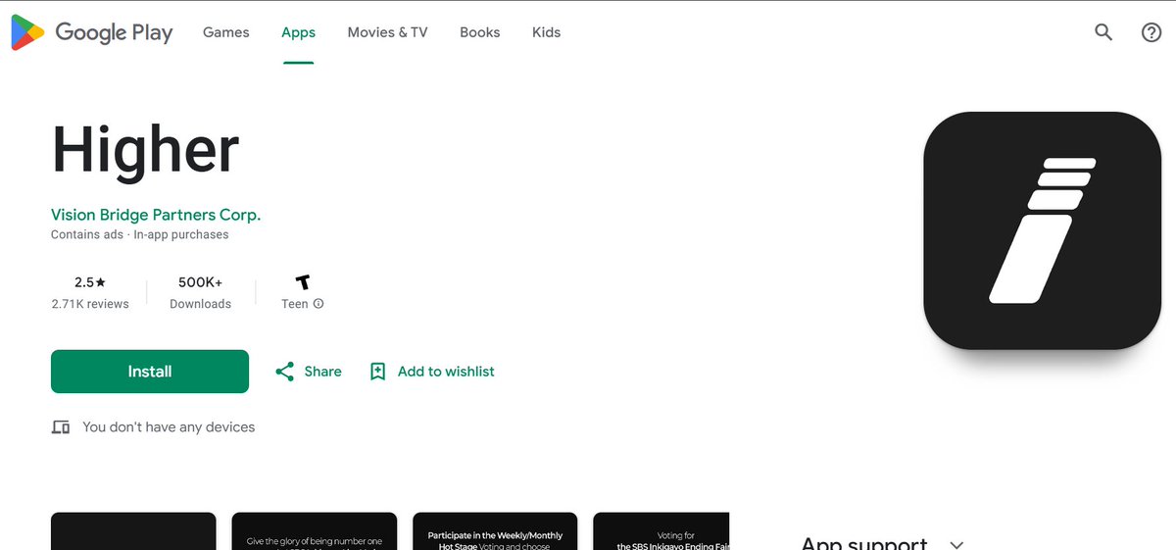Open the help question mark icon
This screenshot has height=550, width=1176.
1151,32
